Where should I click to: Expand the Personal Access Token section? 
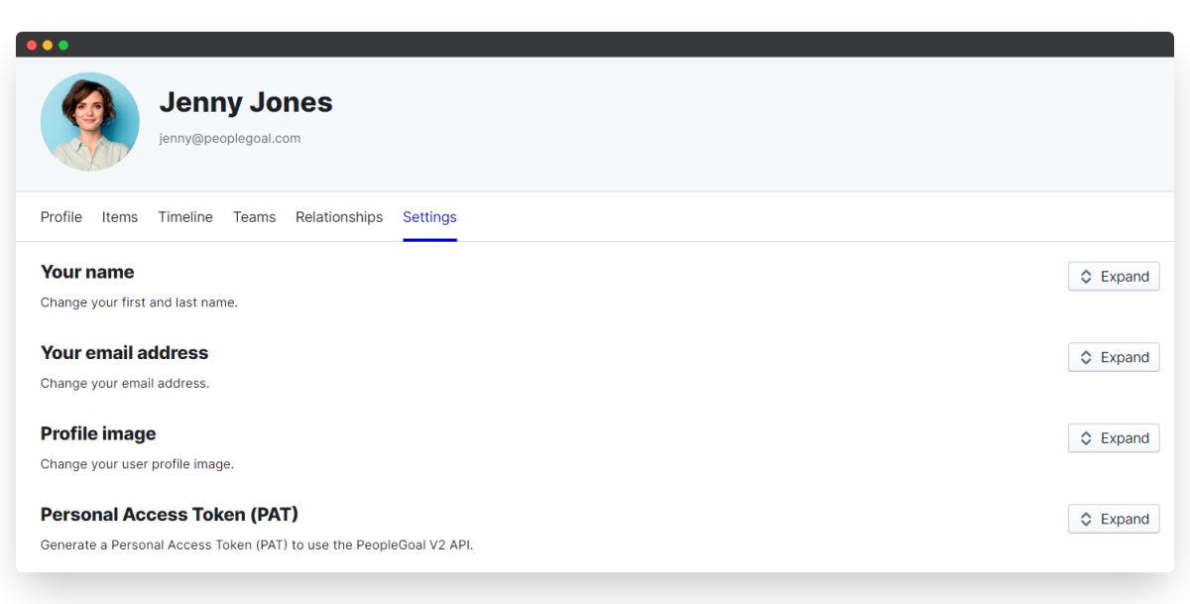click(x=1114, y=519)
